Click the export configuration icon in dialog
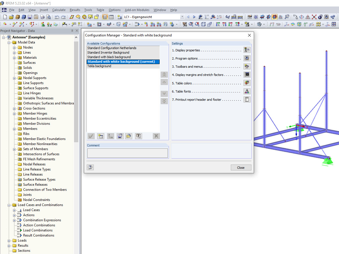Image resolution: width=339 pixels, height=254 pixels. [x=138, y=136]
